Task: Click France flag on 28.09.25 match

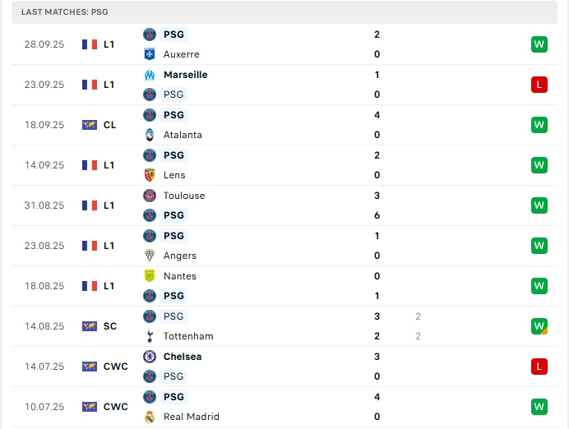Action: click(x=90, y=44)
